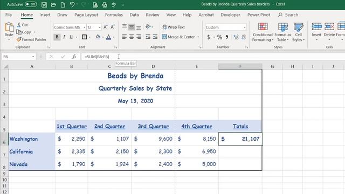The height and width of the screenshot is (194, 345).
Task: Toggle AutoSave switch
Action: [31, 4]
